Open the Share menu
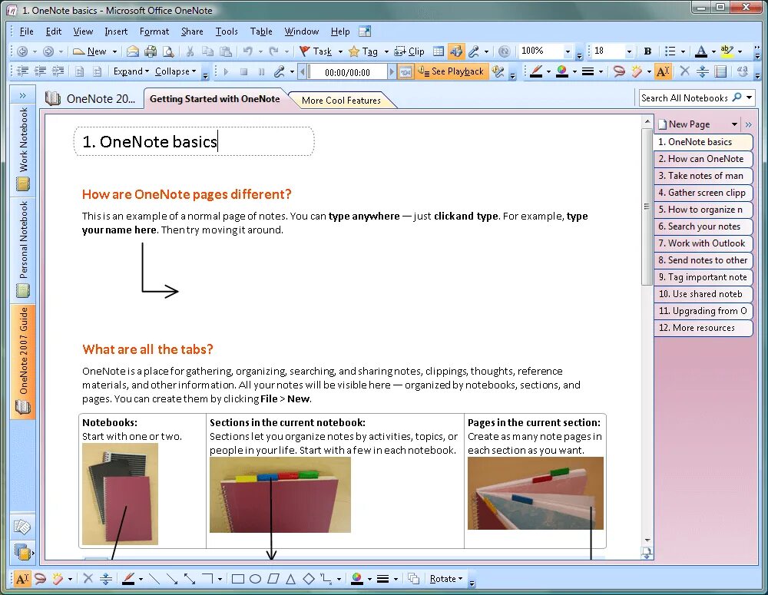Screen dimensions: 768x595 click(192, 31)
